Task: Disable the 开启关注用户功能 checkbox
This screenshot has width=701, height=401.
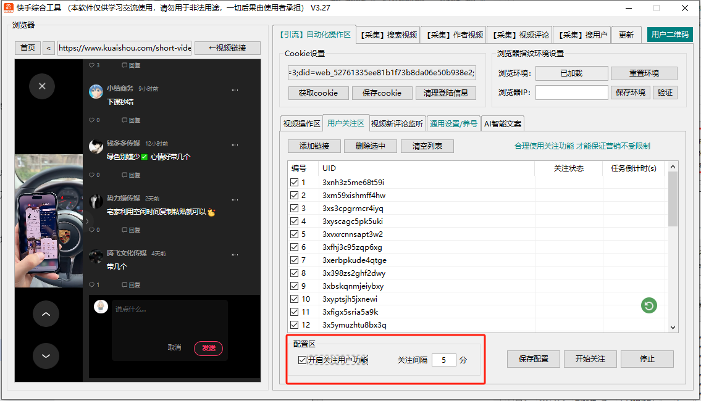Action: point(302,360)
